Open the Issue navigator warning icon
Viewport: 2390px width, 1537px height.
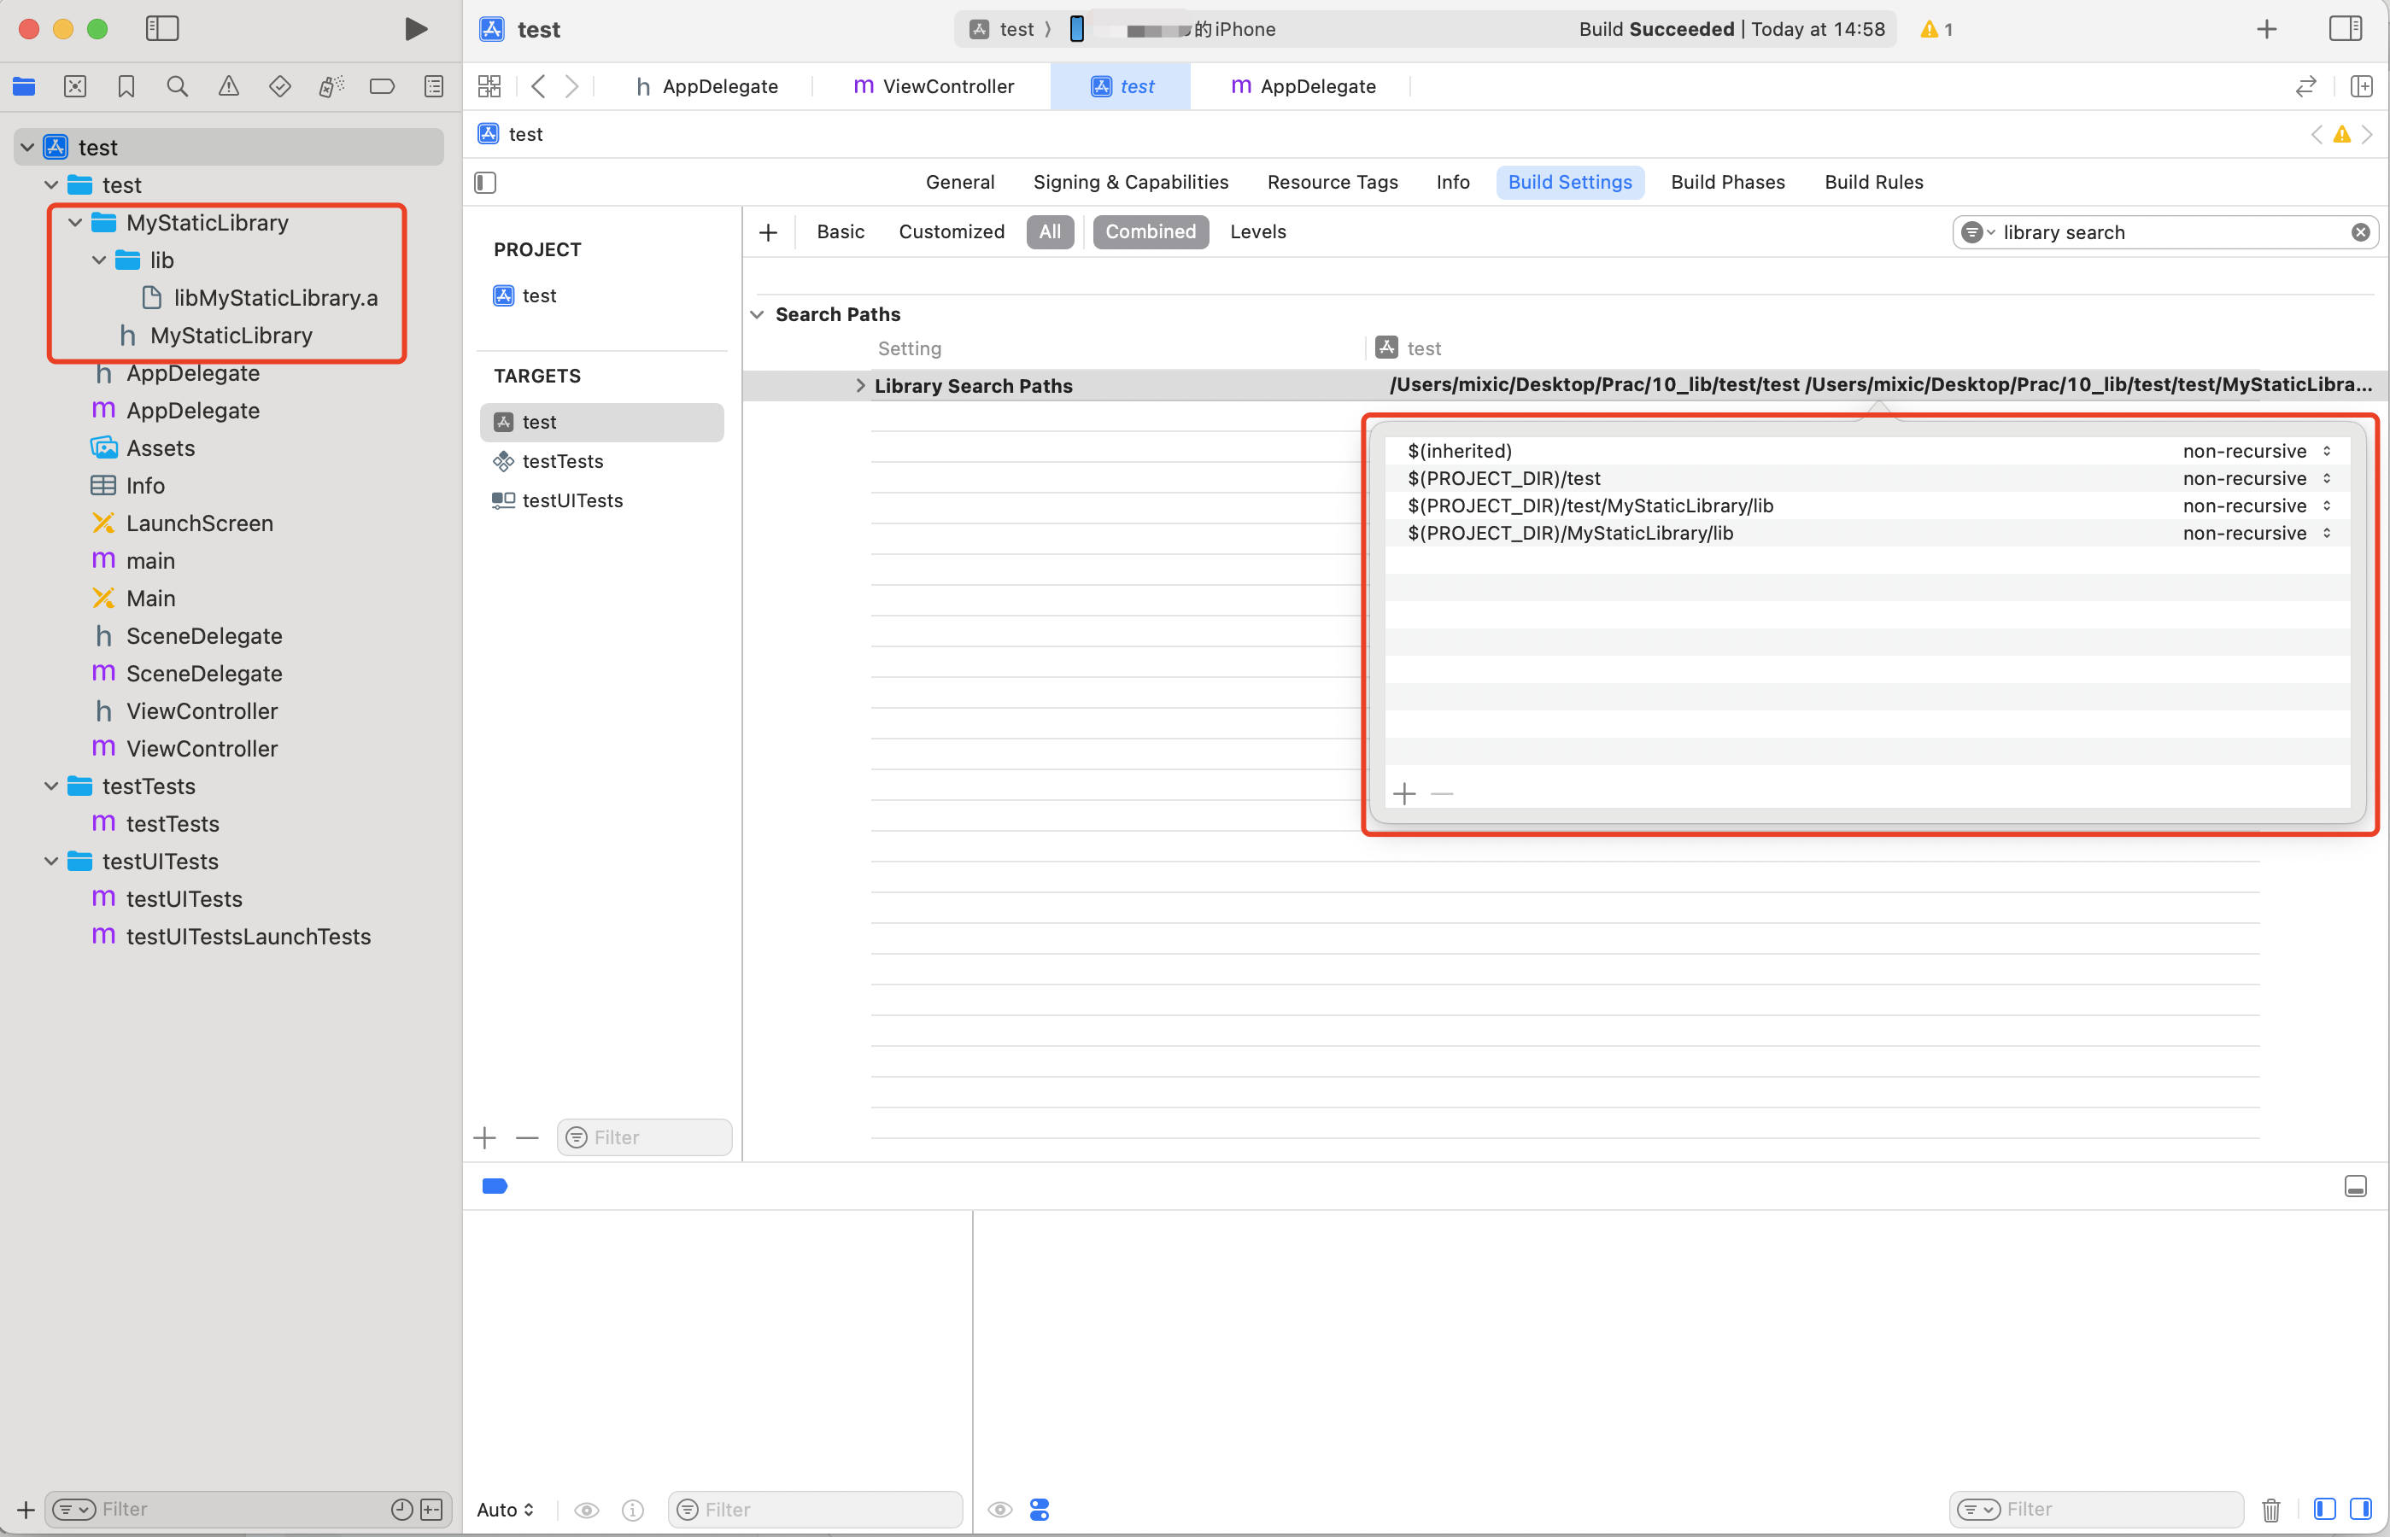coord(229,87)
